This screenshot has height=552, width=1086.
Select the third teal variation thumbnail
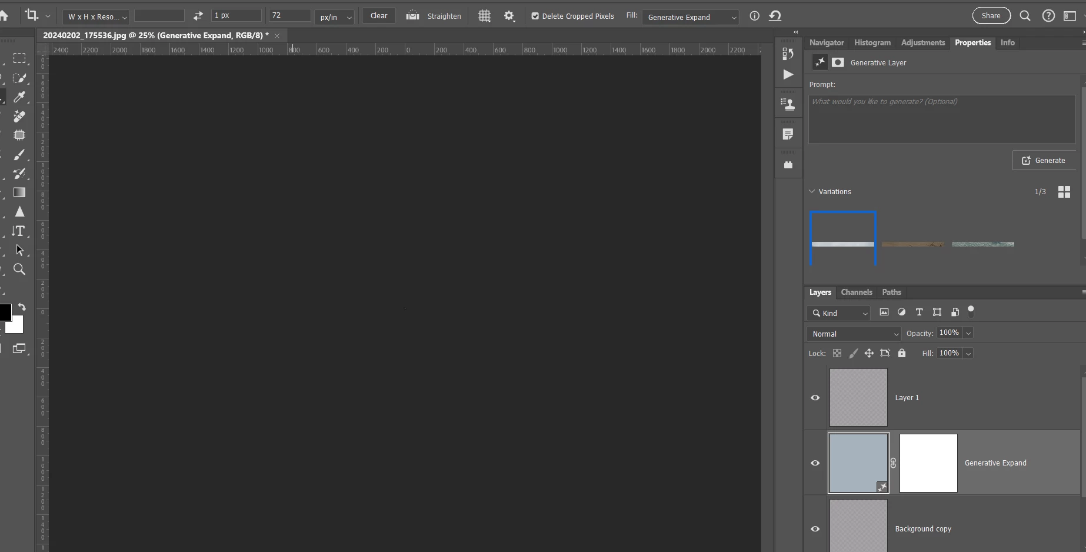pyautogui.click(x=983, y=244)
